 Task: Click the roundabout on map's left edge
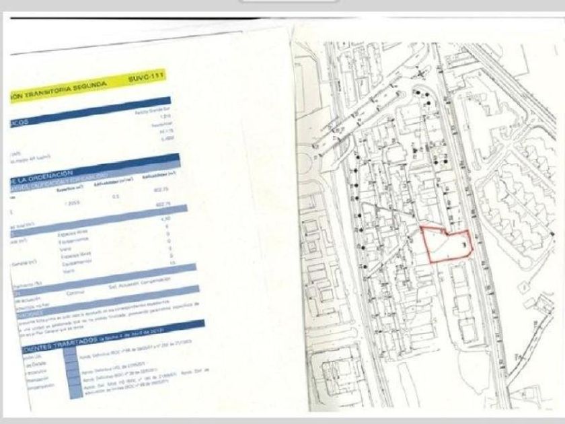tap(303, 163)
